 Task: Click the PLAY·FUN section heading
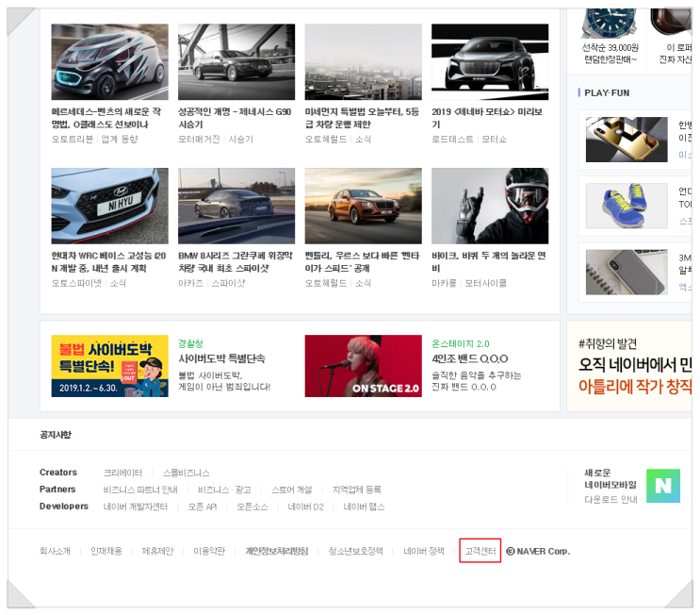coord(607,93)
